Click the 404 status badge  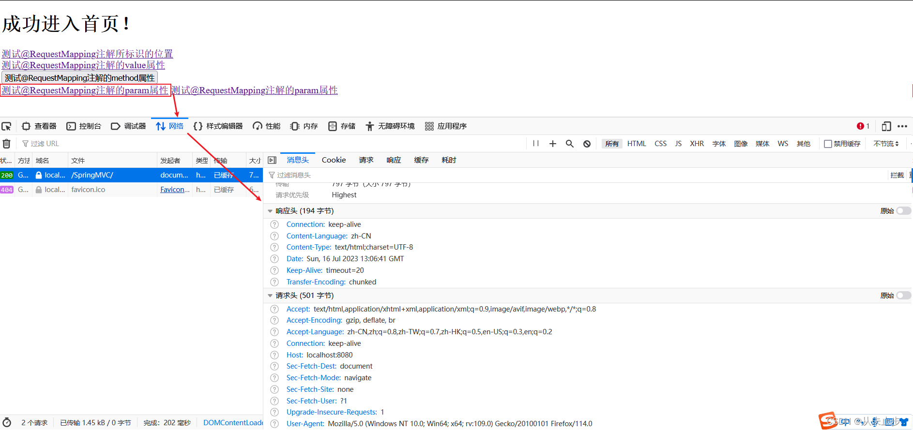pyautogui.click(x=7, y=190)
